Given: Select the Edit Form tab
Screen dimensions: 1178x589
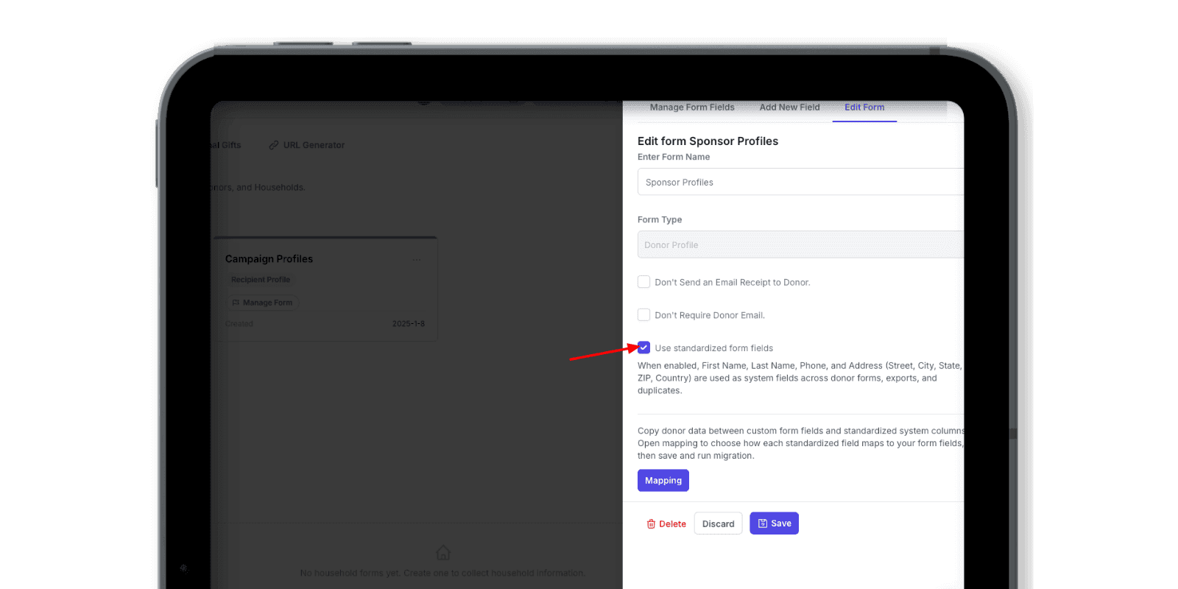Looking at the screenshot, I should pyautogui.click(x=864, y=107).
